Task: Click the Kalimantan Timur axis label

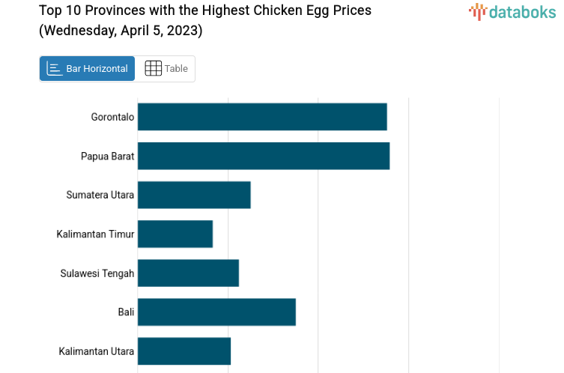Action: [x=95, y=234]
